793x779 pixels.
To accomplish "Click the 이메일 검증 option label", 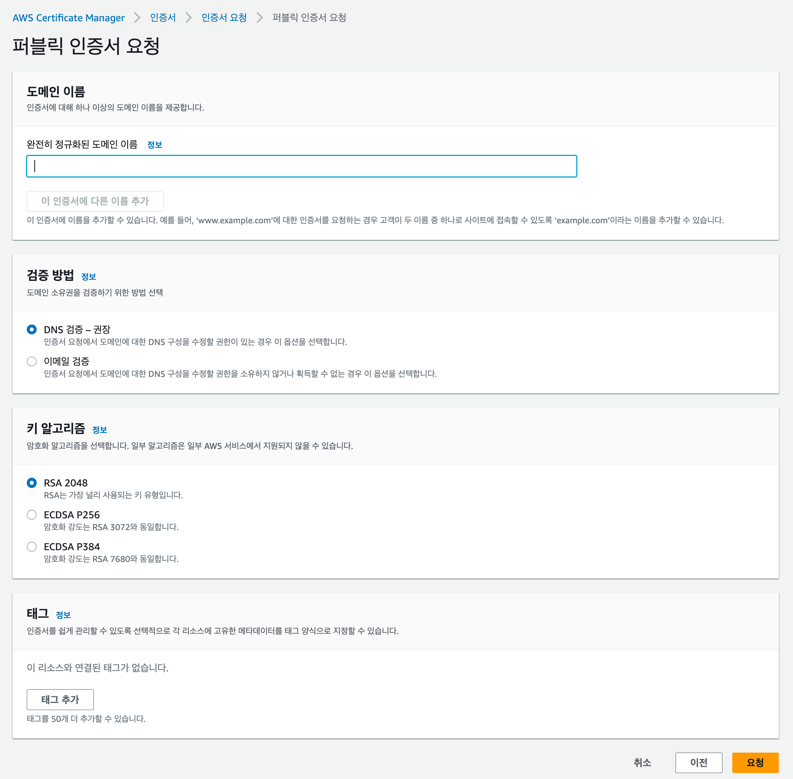I will point(67,361).
